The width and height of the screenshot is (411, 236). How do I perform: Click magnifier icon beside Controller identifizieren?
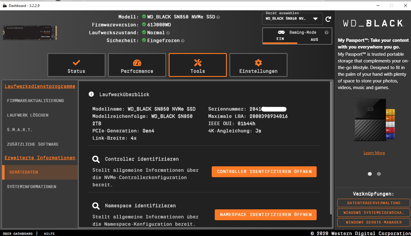coord(96,159)
